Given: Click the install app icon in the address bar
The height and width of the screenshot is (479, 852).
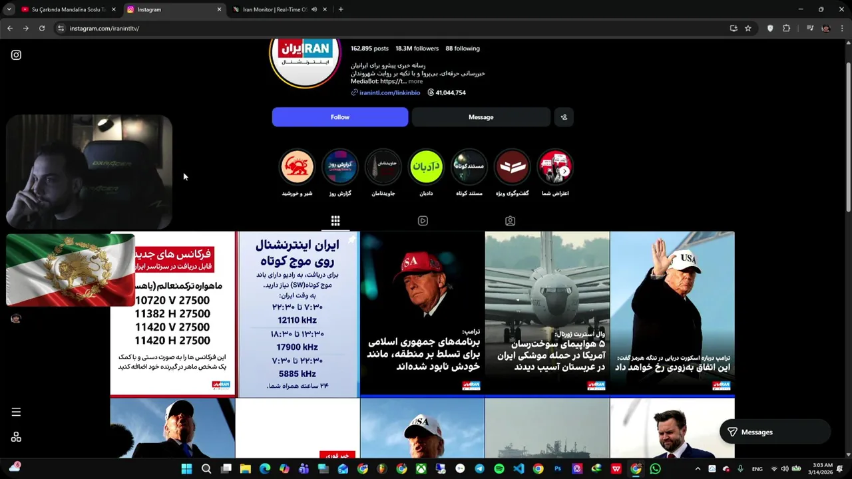Looking at the screenshot, I should [734, 29].
